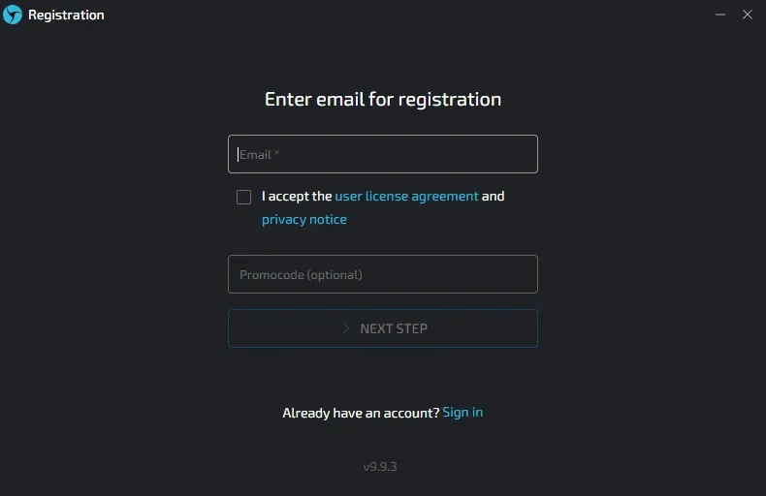This screenshot has height=496, width=766.
Task: Minimize the Registration window
Action: click(720, 15)
